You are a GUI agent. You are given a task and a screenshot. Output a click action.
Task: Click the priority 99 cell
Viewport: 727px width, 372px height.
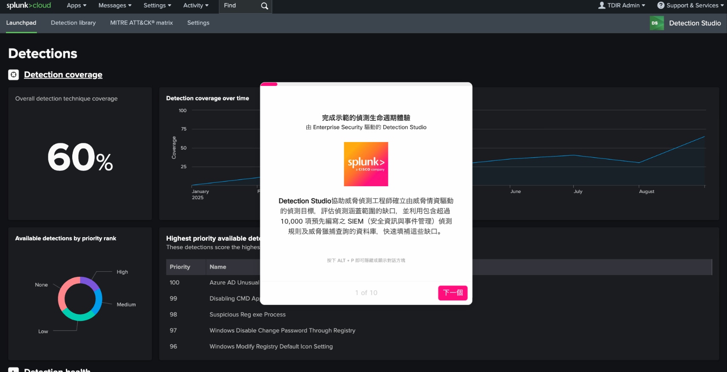coord(173,299)
